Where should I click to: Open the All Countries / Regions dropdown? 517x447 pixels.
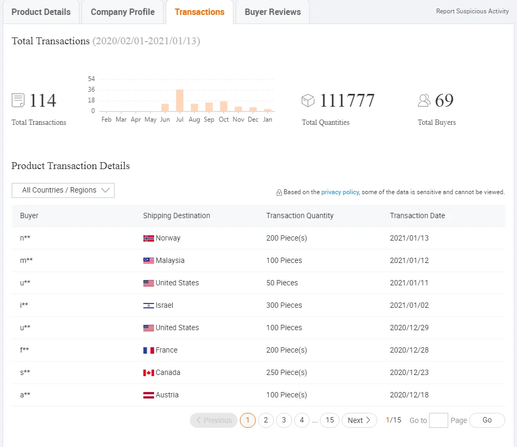pyautogui.click(x=63, y=190)
